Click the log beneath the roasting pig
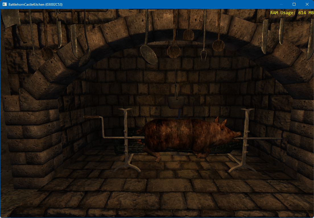Image resolution: width=314 pixels, height=218 pixels. pos(128,149)
